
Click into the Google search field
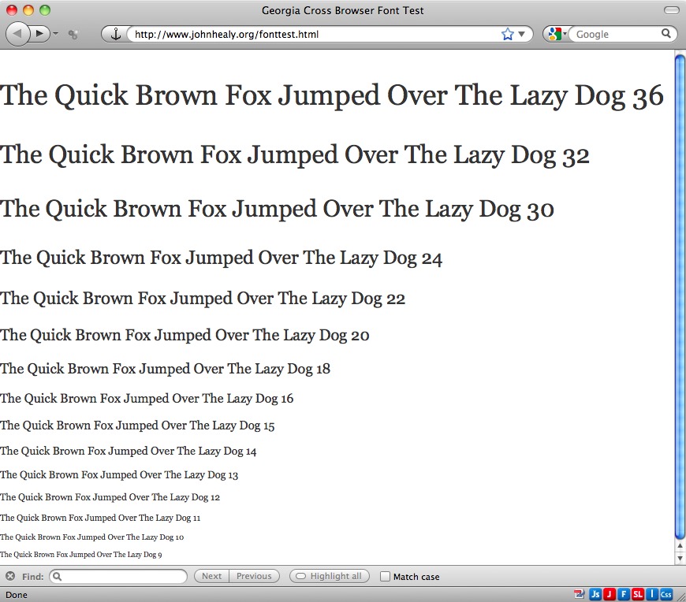click(x=615, y=35)
